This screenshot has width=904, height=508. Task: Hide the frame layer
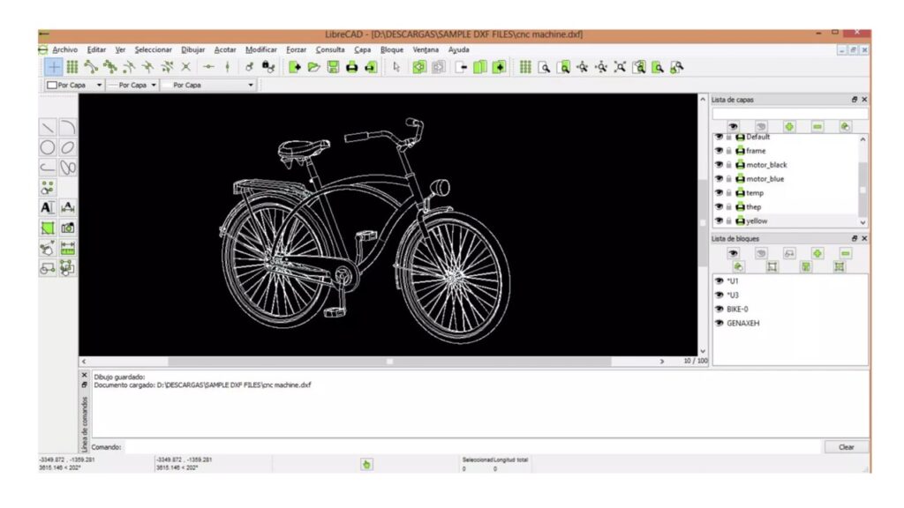pos(718,151)
